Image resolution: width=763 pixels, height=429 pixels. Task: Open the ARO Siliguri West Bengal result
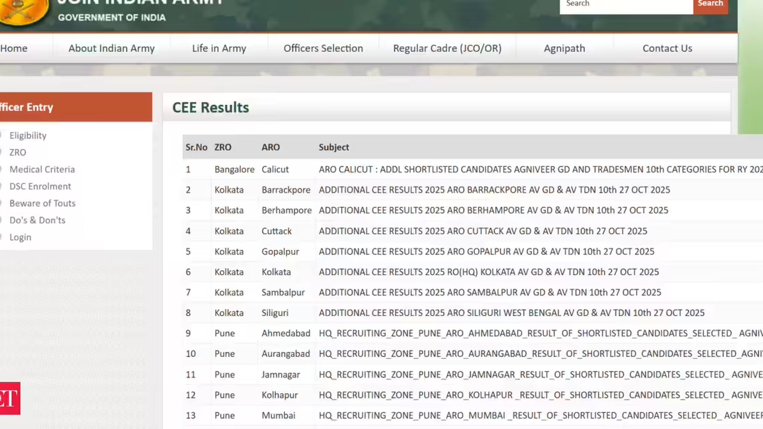tap(512, 313)
